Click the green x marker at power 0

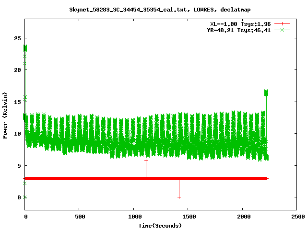24,197
